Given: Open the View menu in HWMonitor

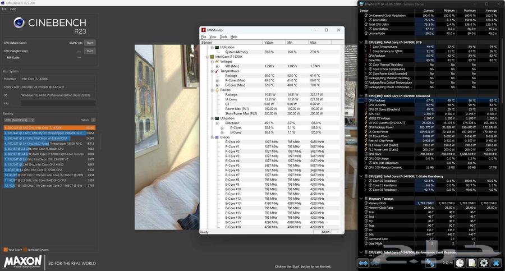Looking at the screenshot, I should (x=213, y=36).
